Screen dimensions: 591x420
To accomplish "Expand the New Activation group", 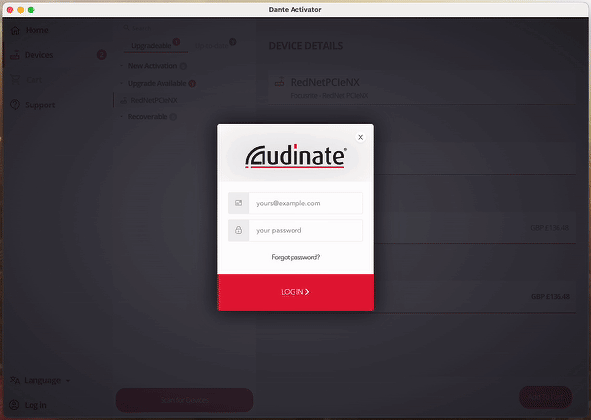I will coord(152,66).
